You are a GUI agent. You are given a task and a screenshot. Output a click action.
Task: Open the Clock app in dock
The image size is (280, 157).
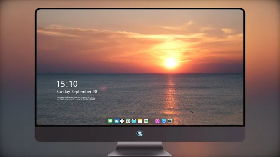click(122, 121)
